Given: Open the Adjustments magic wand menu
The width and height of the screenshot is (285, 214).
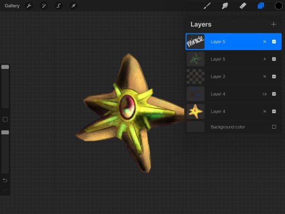Looking at the screenshot, I should click(x=44, y=6).
